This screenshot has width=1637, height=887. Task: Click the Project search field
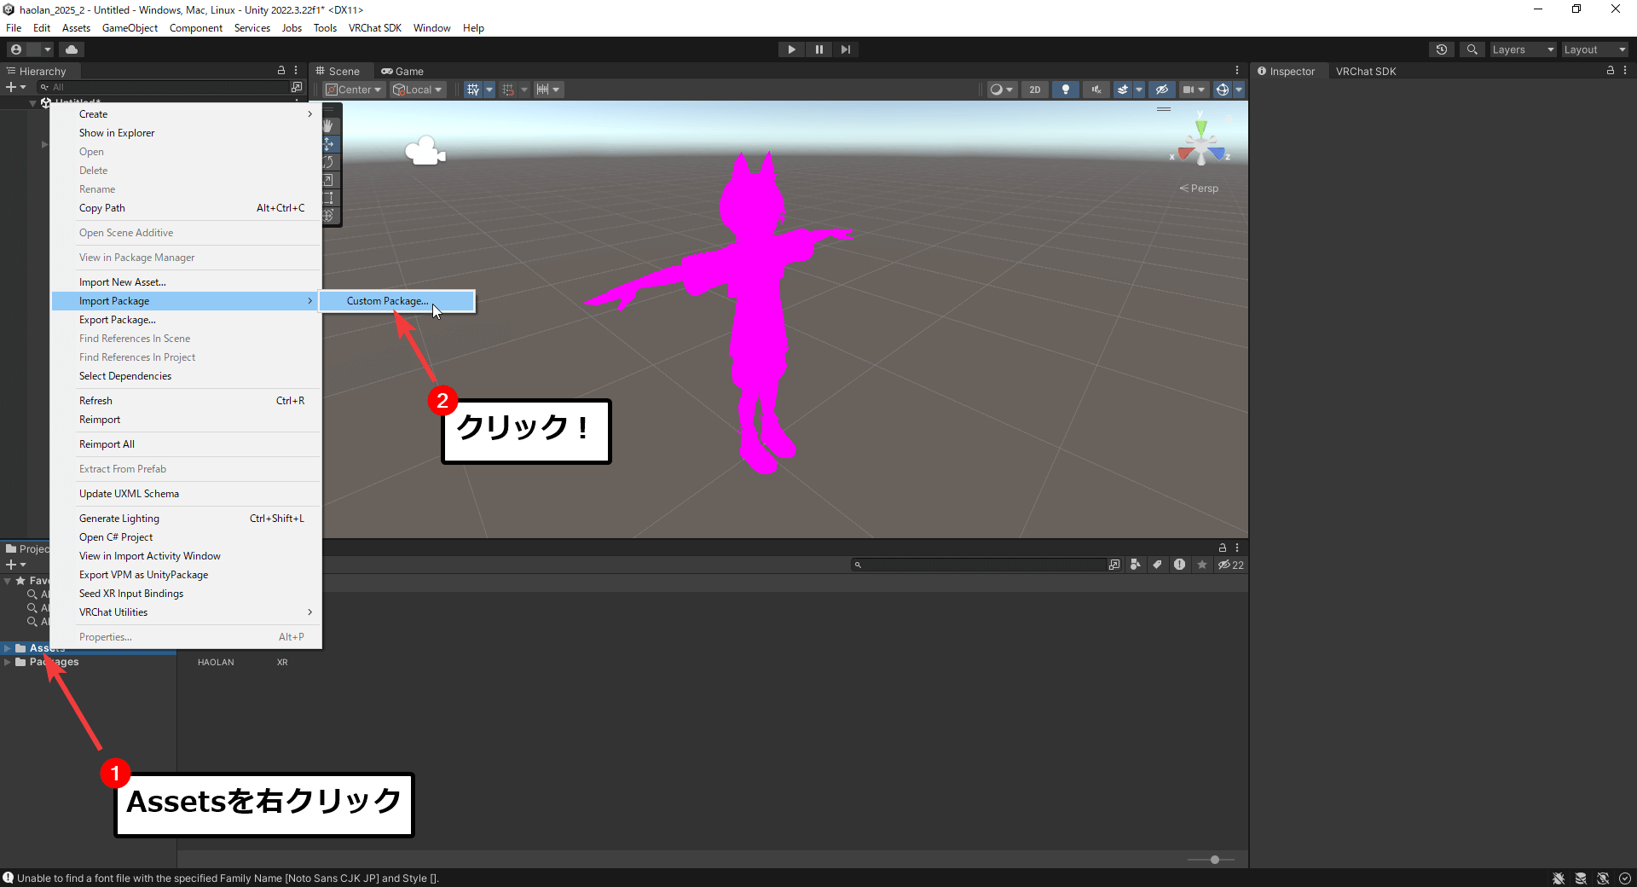point(979,565)
